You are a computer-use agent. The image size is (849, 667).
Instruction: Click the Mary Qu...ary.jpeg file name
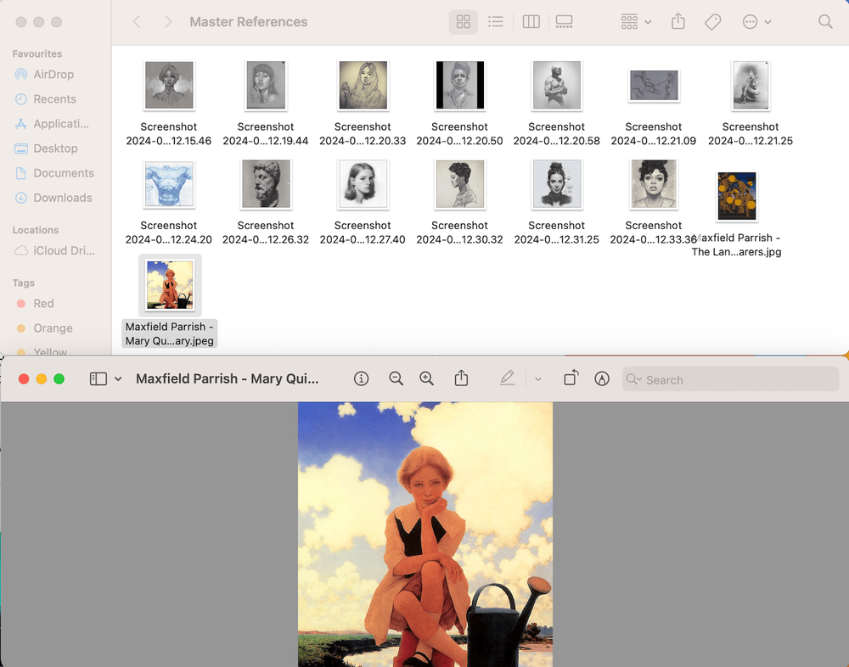(x=170, y=333)
